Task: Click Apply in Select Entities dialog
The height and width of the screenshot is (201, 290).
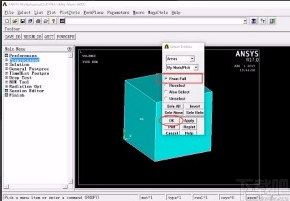Action: point(189,121)
